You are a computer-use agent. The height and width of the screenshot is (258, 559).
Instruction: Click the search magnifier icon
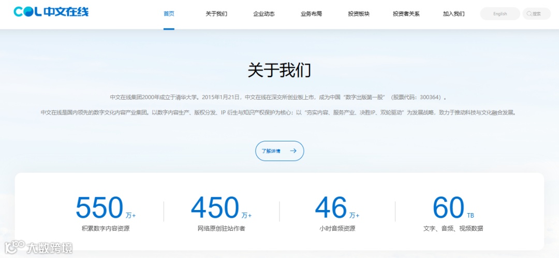(x=529, y=14)
